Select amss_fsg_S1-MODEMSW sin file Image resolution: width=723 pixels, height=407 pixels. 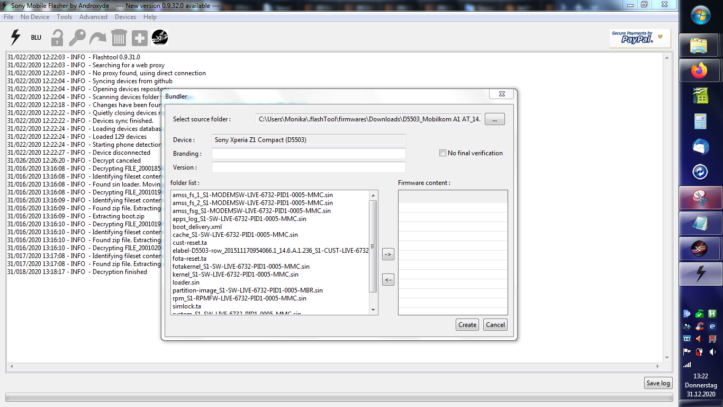click(251, 211)
